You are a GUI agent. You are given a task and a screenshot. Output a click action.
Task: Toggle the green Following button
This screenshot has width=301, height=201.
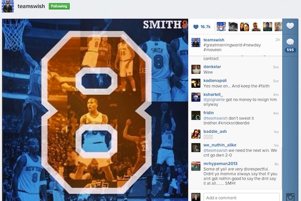pos(59,6)
